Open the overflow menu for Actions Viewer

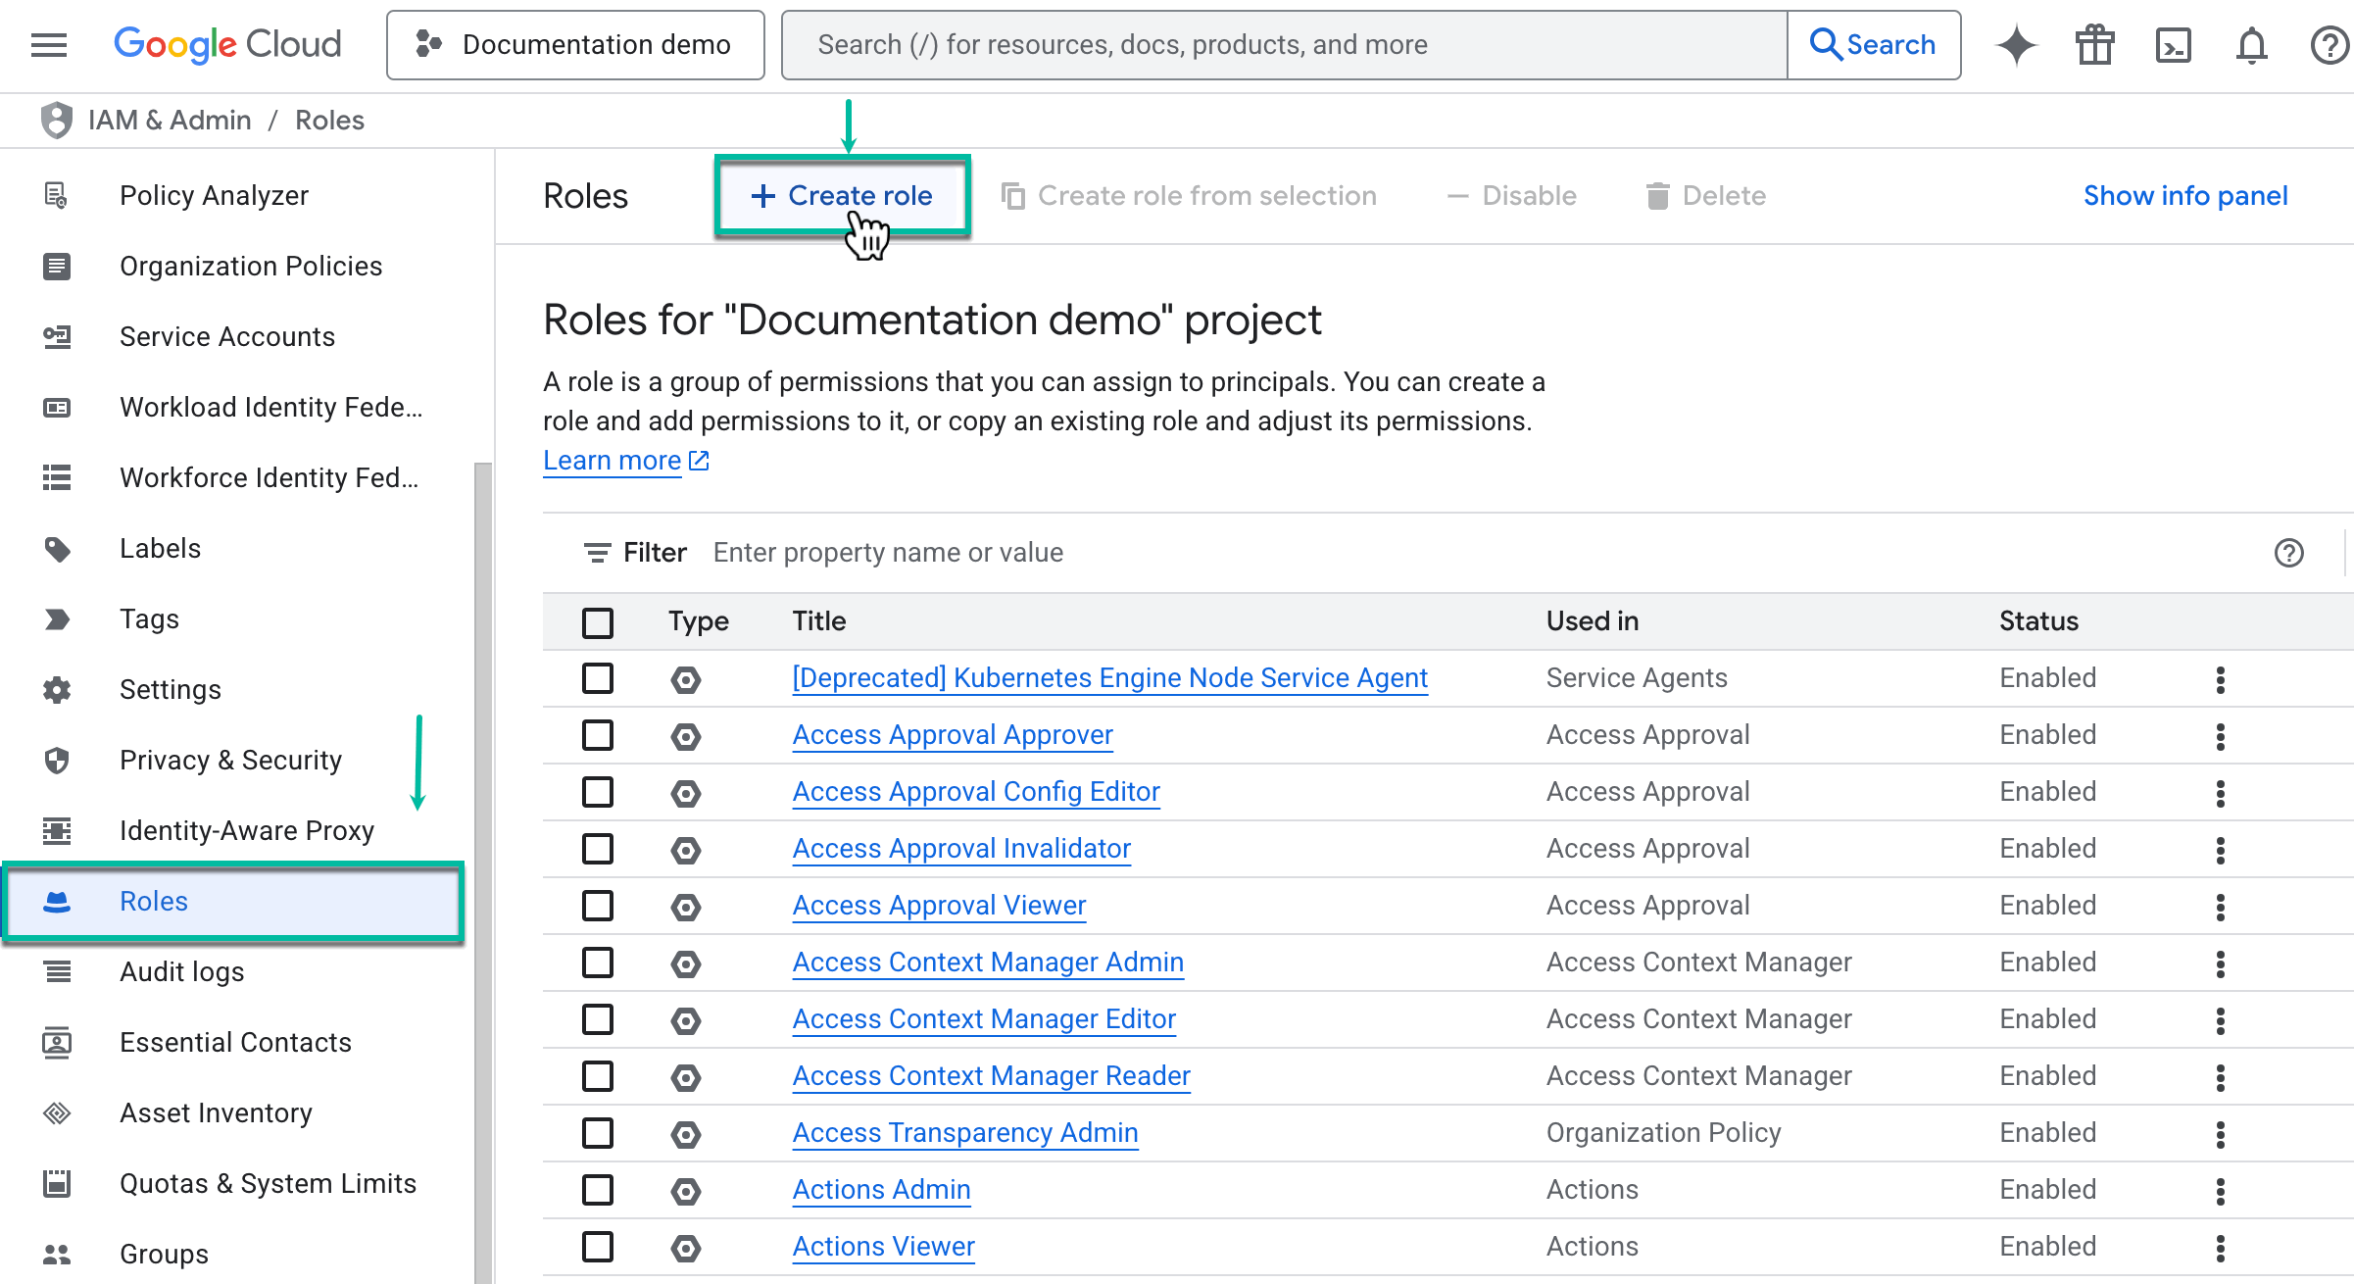(x=2220, y=1247)
